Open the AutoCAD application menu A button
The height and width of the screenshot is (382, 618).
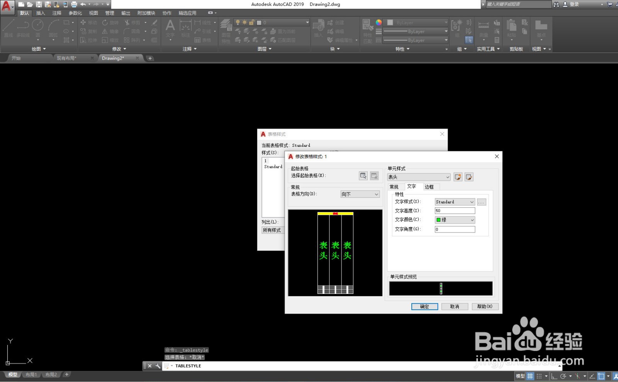[x=7, y=7]
